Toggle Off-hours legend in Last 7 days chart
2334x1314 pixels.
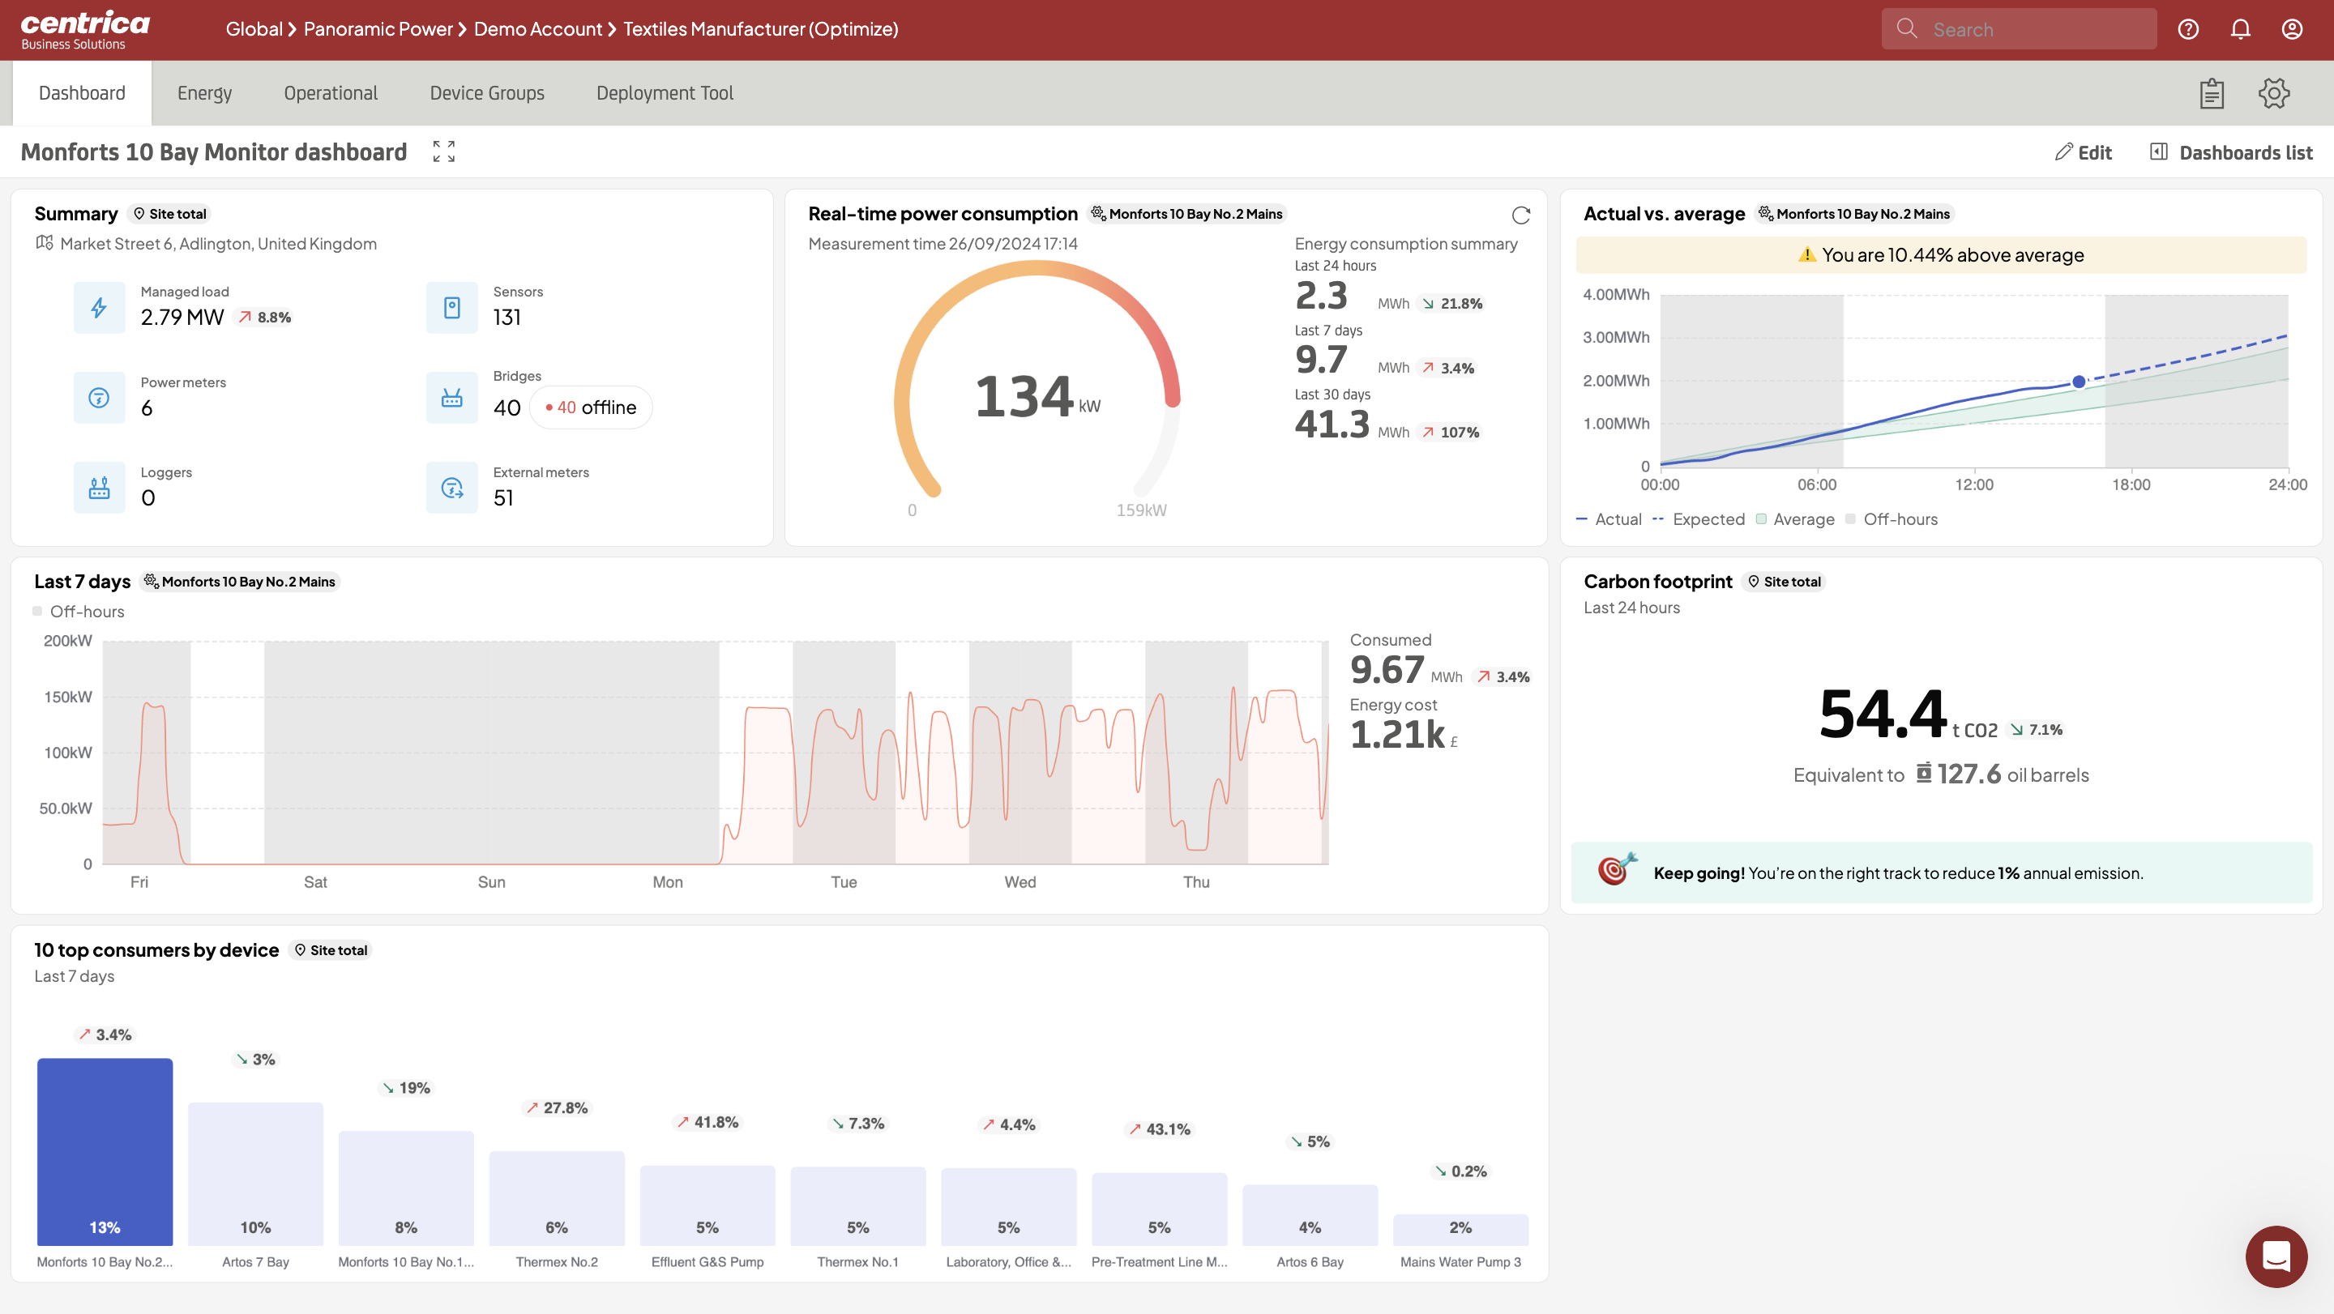coord(79,612)
